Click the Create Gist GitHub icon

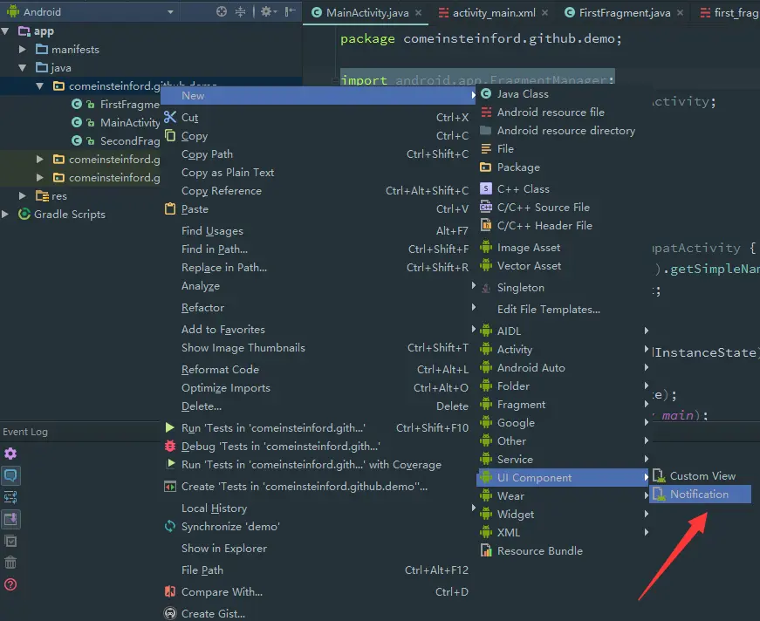[x=170, y=613]
